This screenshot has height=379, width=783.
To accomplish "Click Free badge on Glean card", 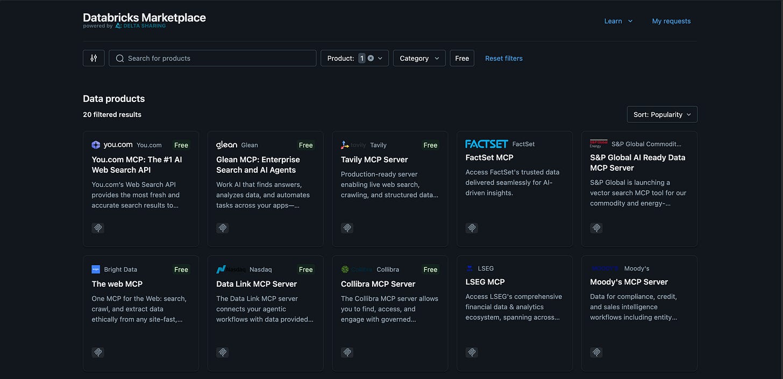I will click(306, 145).
